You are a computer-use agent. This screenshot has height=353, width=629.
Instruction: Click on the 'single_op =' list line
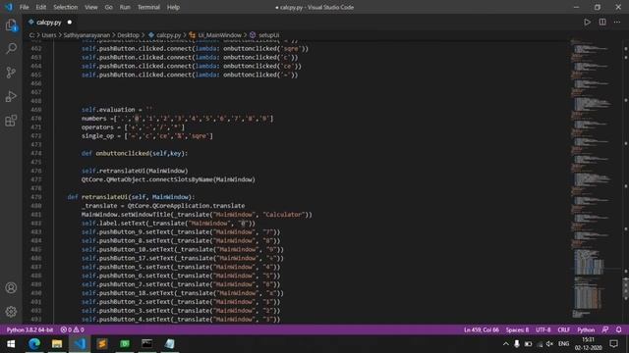tap(147, 136)
